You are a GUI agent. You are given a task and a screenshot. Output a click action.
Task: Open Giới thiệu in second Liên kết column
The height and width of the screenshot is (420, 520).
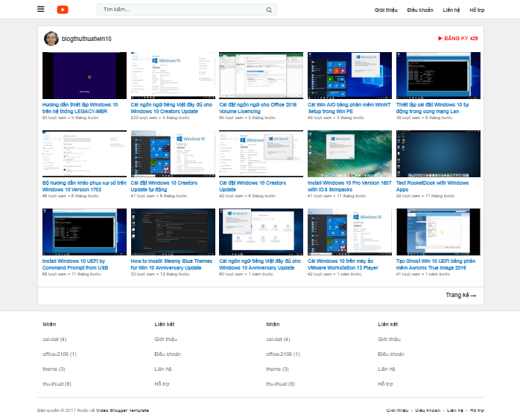[390, 339]
